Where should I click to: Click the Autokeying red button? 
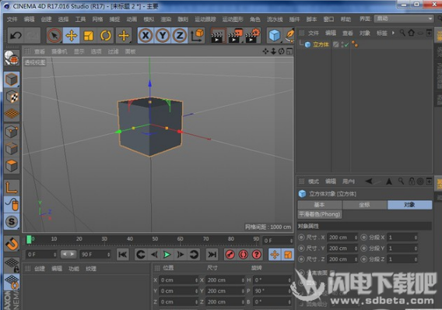244,255
